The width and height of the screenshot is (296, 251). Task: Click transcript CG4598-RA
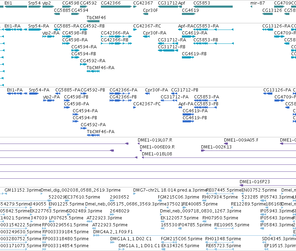click(66, 43)
